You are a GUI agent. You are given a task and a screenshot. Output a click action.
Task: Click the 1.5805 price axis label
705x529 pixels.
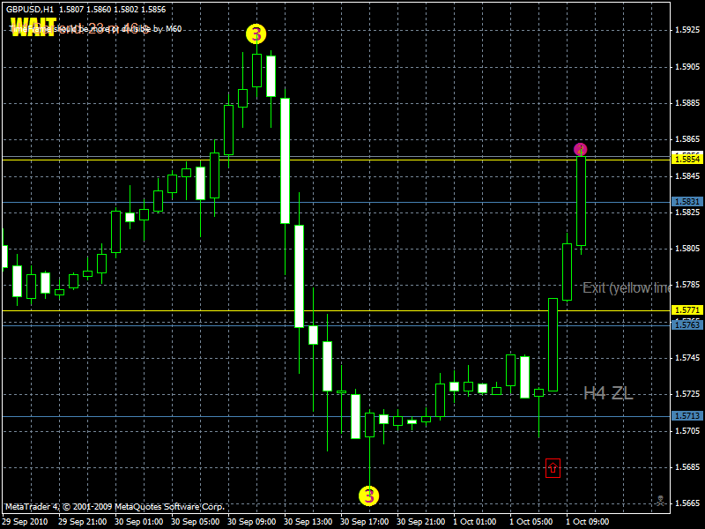coord(687,249)
